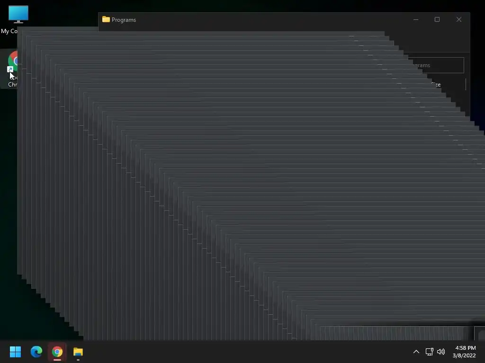Viewport: 485px width, 363px height.
Task: Minimize the Programs window
Action: click(416, 19)
